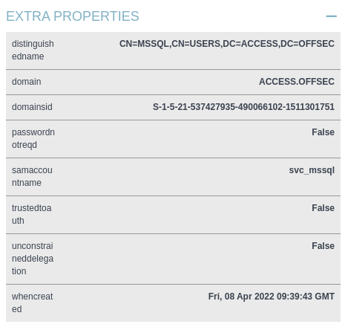
Task: Select the domainsid property label
Action: (32, 107)
